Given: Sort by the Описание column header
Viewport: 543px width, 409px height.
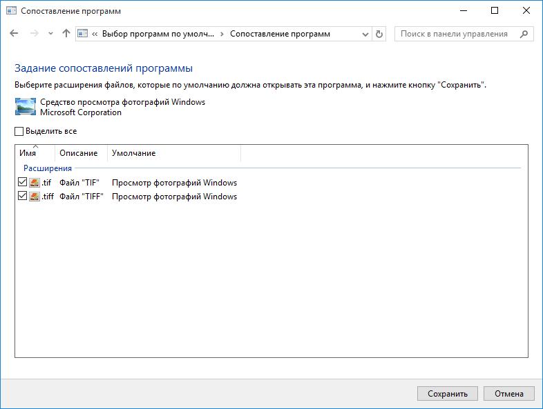Looking at the screenshot, I should [x=81, y=153].
